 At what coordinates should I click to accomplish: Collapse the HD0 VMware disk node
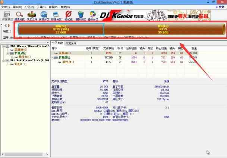(x=3, y=46)
